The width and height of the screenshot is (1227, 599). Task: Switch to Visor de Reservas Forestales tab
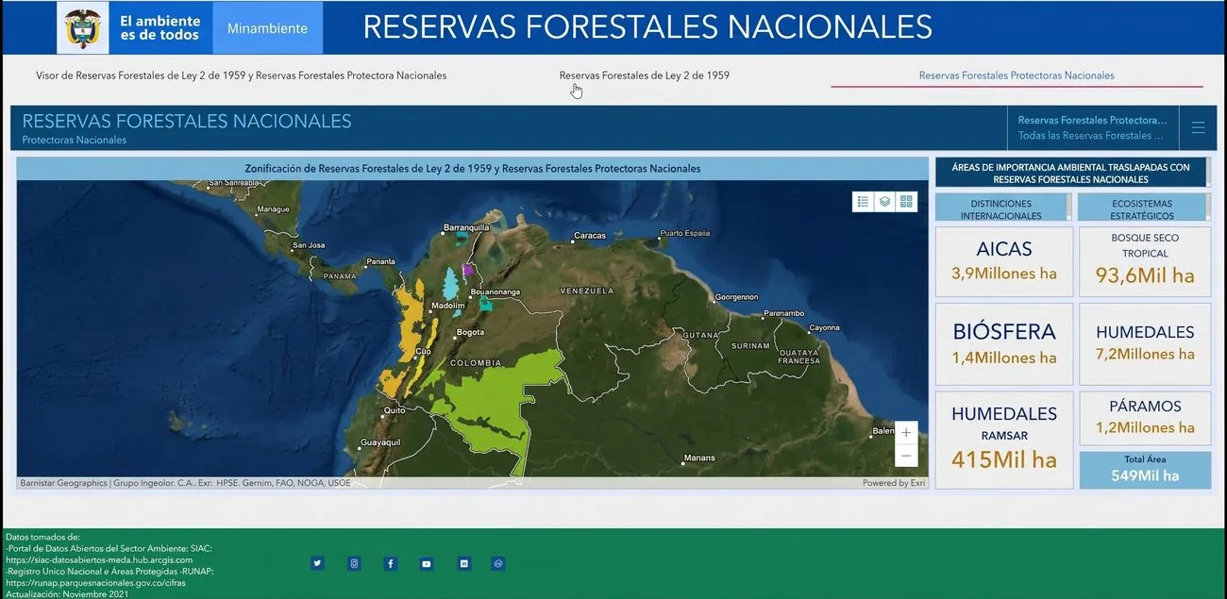pos(241,75)
